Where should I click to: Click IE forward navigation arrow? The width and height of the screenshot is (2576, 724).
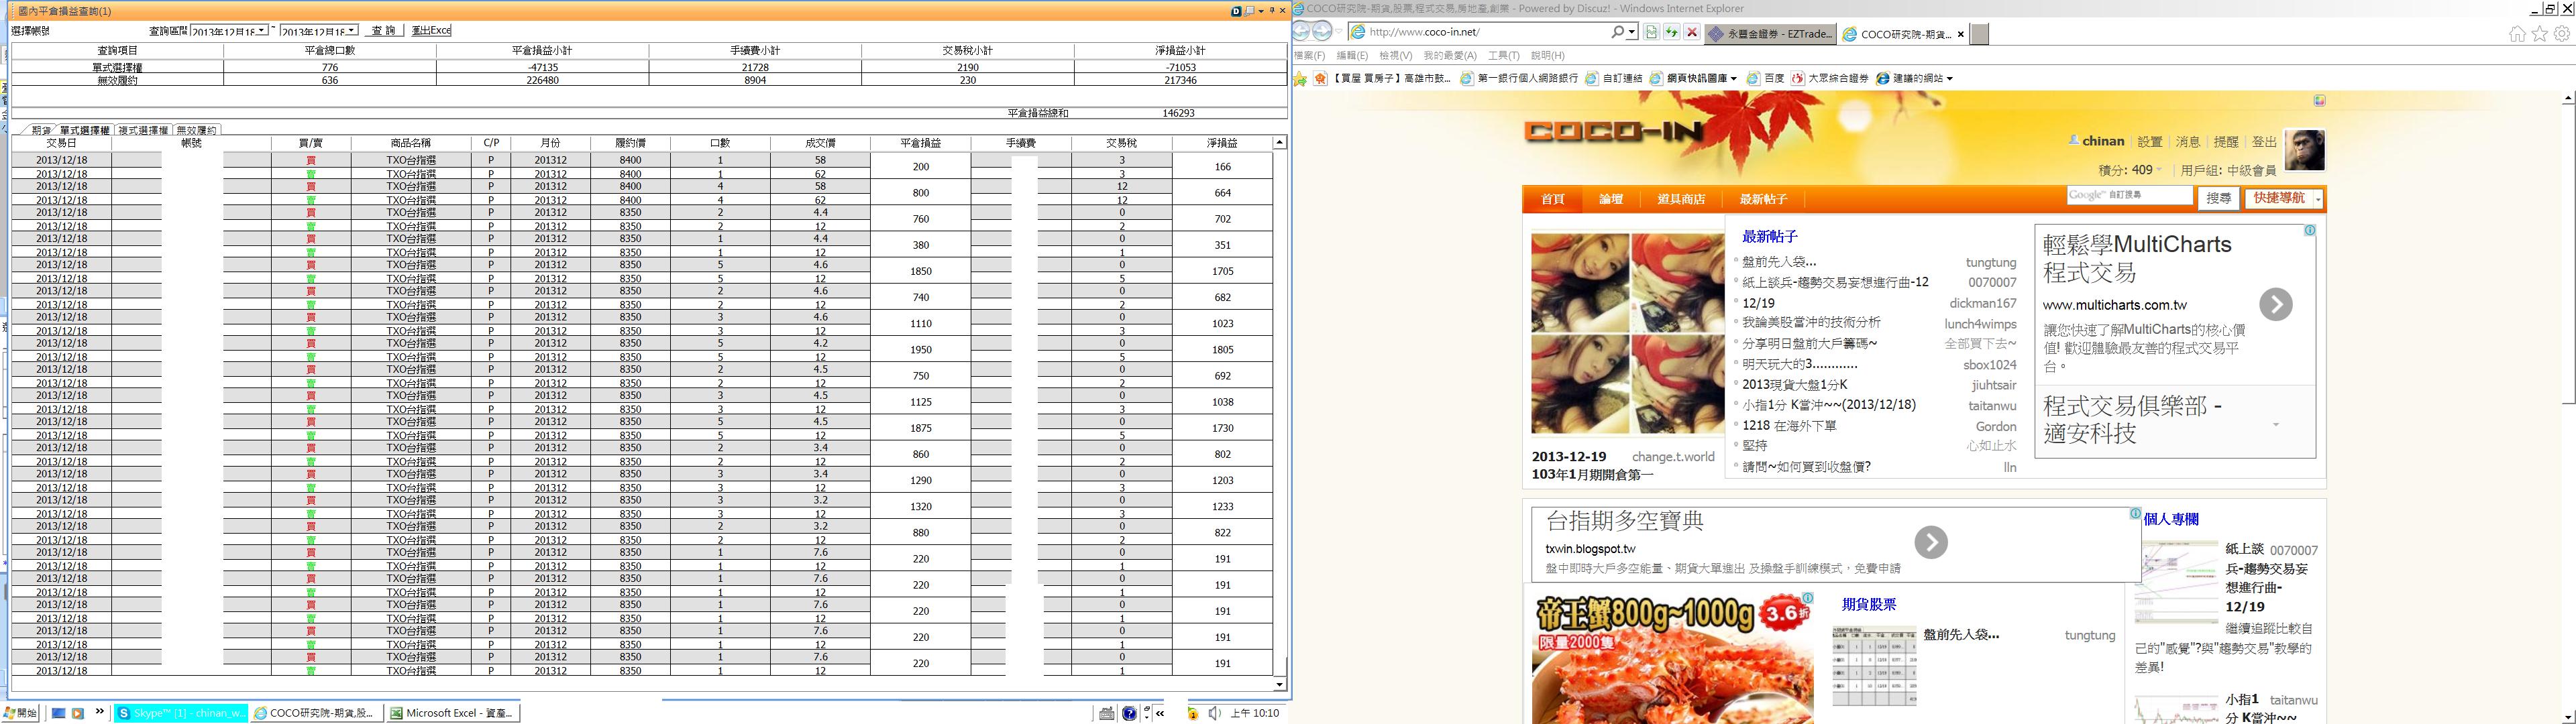coord(1322,32)
